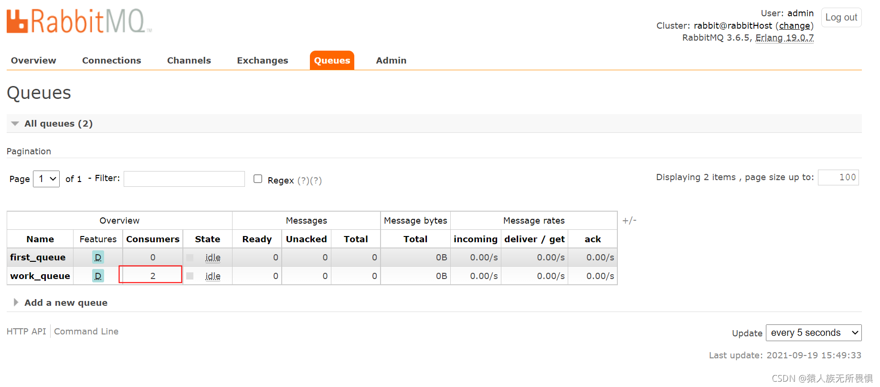Click the Filter input field

point(184,179)
